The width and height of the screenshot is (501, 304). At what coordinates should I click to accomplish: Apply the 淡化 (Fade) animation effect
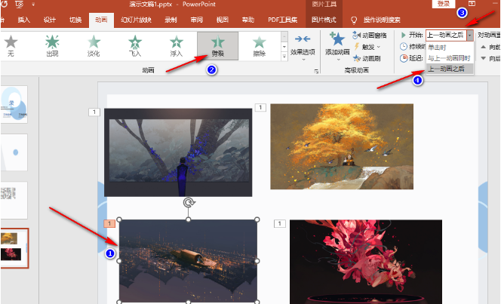coord(94,46)
